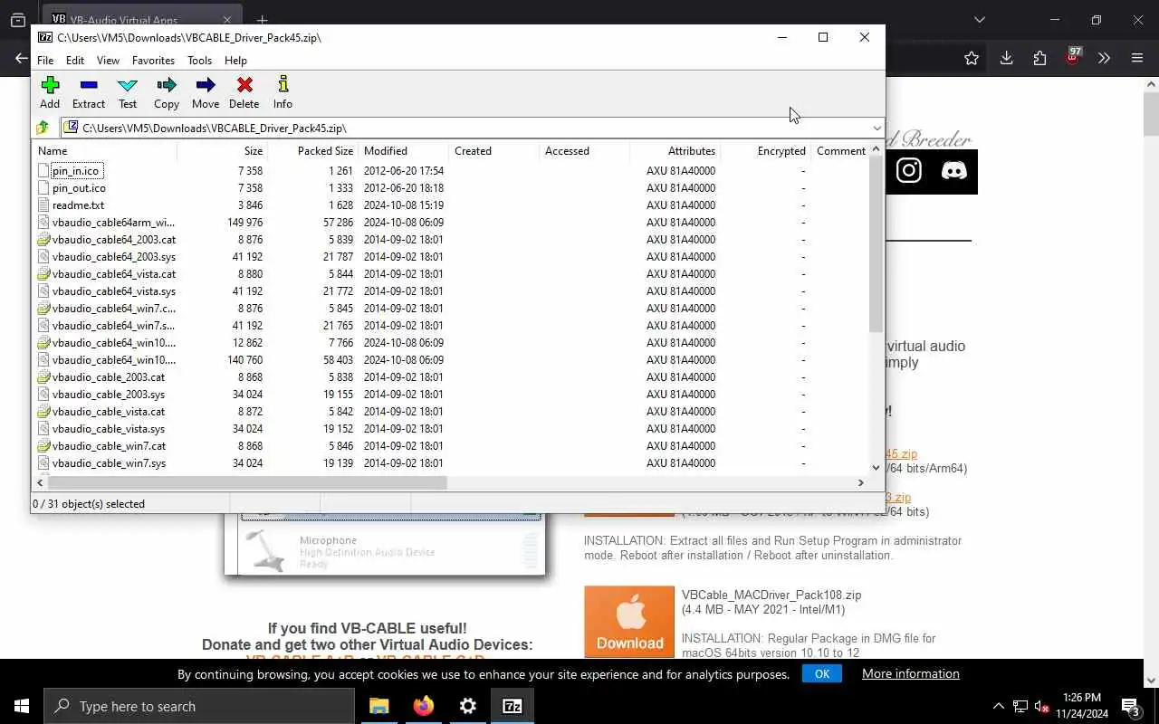Click inside the archive path address field
The height and width of the screenshot is (724, 1159).
(471, 128)
